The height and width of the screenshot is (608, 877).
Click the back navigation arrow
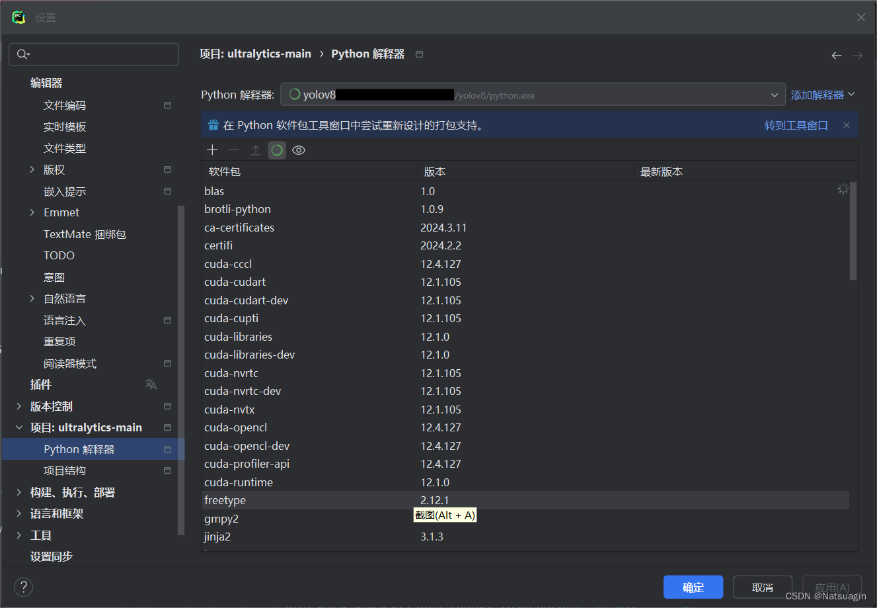[x=837, y=56]
